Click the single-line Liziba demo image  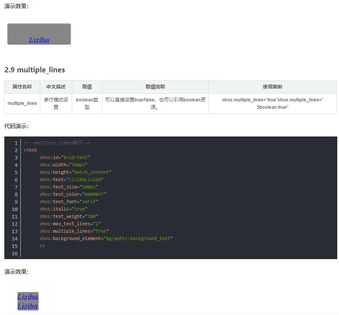tap(39, 34)
